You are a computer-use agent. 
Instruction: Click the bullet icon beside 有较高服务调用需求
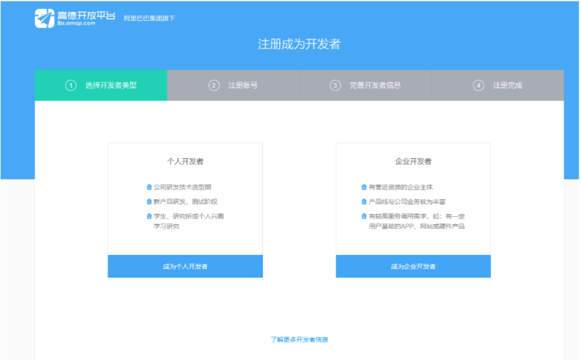click(364, 216)
